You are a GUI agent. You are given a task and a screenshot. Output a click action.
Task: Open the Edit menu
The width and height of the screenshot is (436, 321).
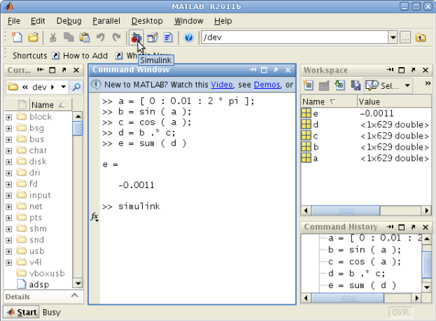[38, 21]
